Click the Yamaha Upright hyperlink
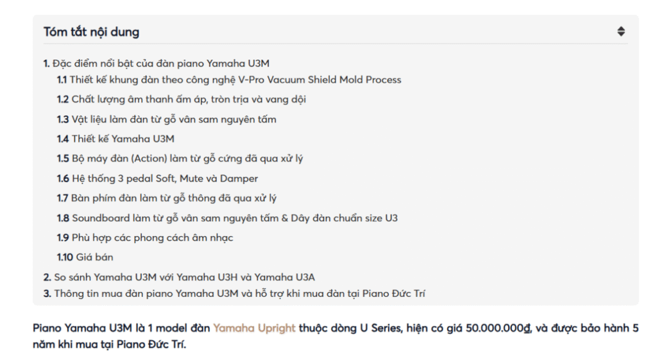The width and height of the screenshot is (657, 356). click(x=254, y=328)
